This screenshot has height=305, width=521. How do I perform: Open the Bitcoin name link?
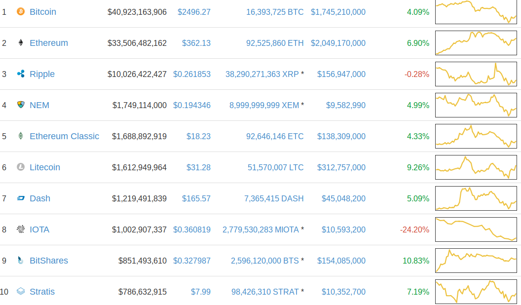[x=43, y=12]
